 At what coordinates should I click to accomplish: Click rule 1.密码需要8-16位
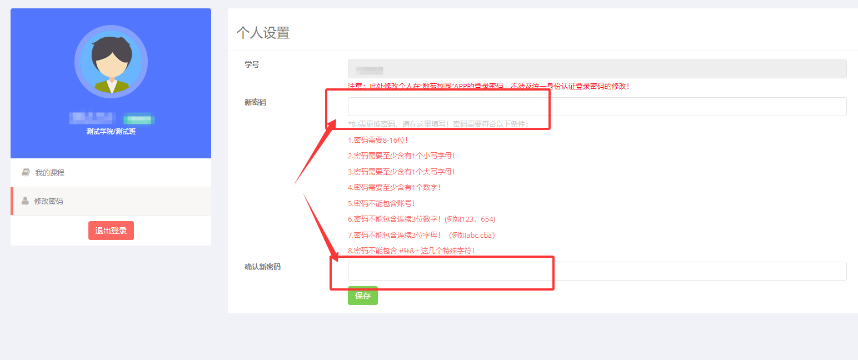378,140
